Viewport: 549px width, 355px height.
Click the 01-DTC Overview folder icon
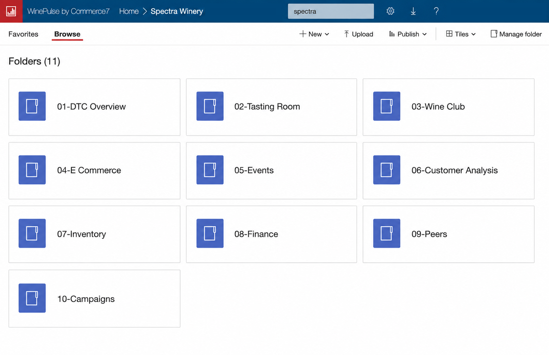click(32, 106)
